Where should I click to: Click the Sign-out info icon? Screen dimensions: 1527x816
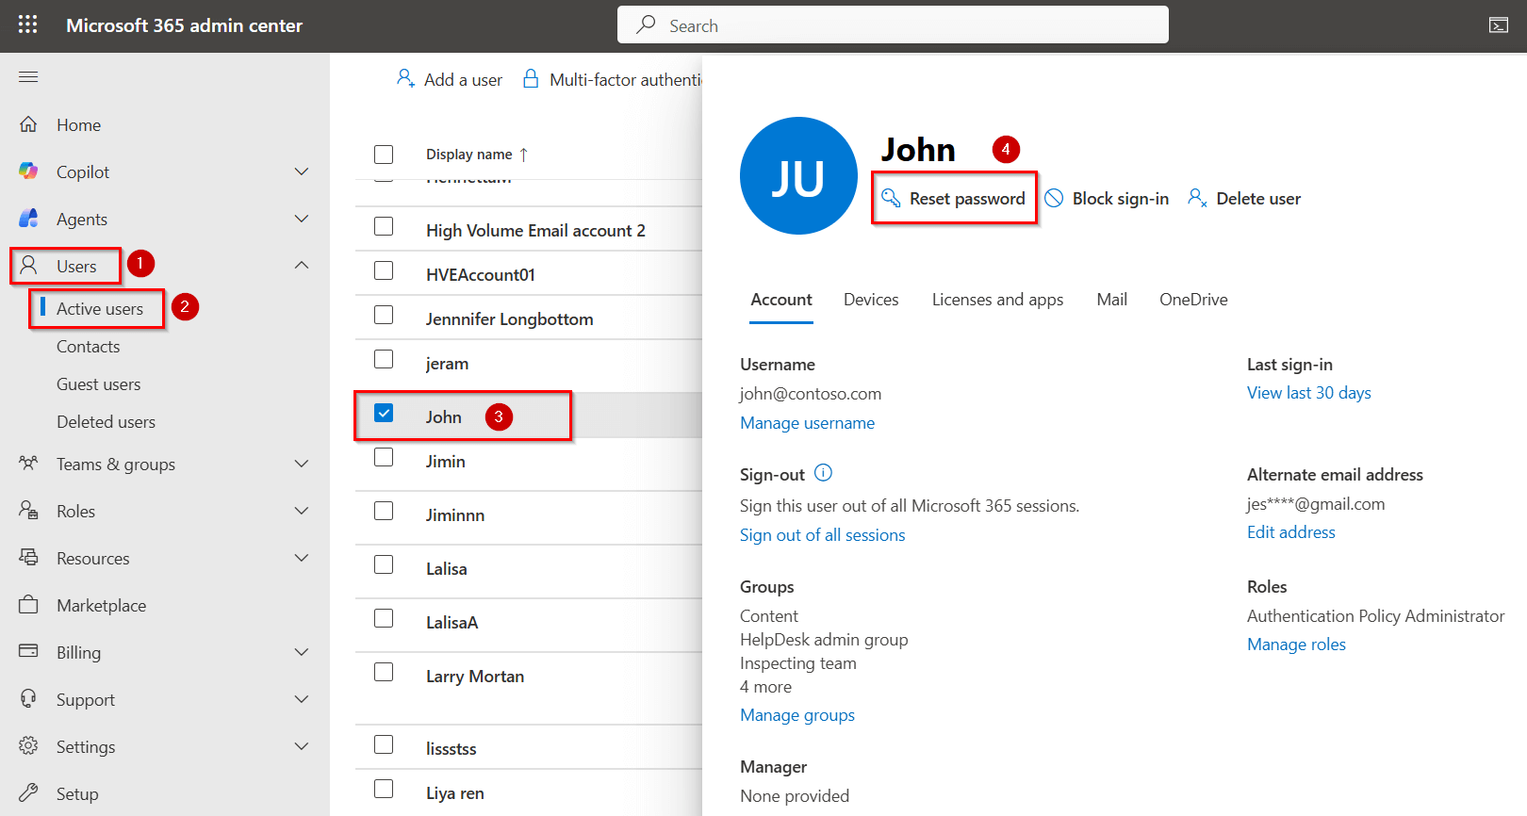click(823, 473)
